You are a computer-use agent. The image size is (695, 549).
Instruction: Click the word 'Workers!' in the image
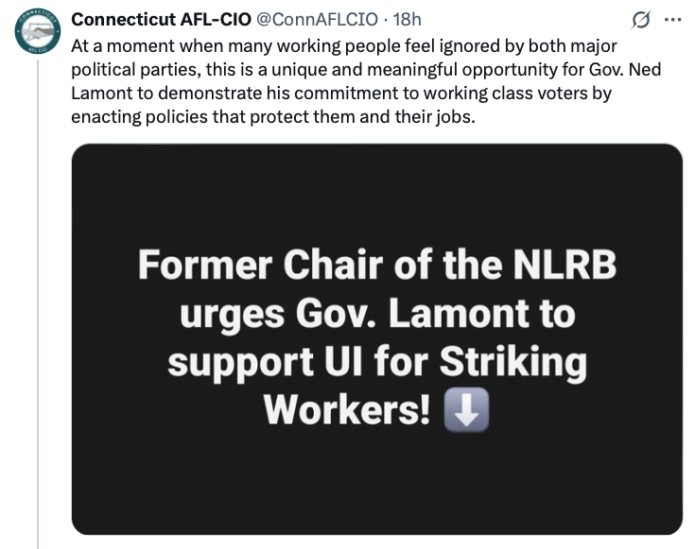coord(347,409)
